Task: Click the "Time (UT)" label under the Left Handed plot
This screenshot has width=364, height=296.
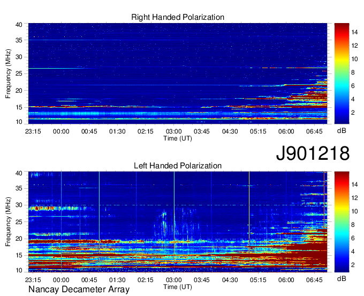Action: (x=178, y=287)
